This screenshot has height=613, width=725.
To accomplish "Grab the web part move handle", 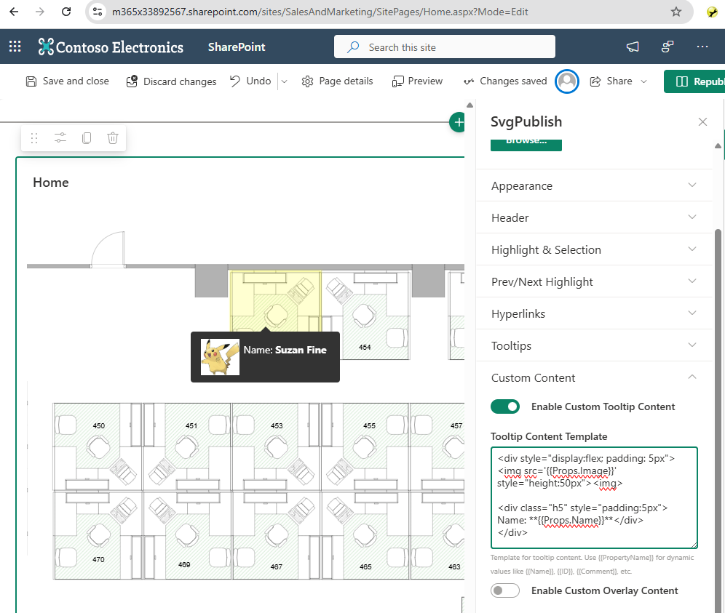I will pos(34,137).
